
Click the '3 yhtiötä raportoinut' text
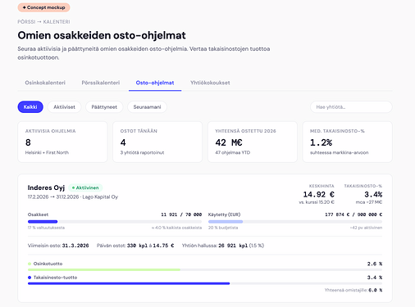point(142,152)
